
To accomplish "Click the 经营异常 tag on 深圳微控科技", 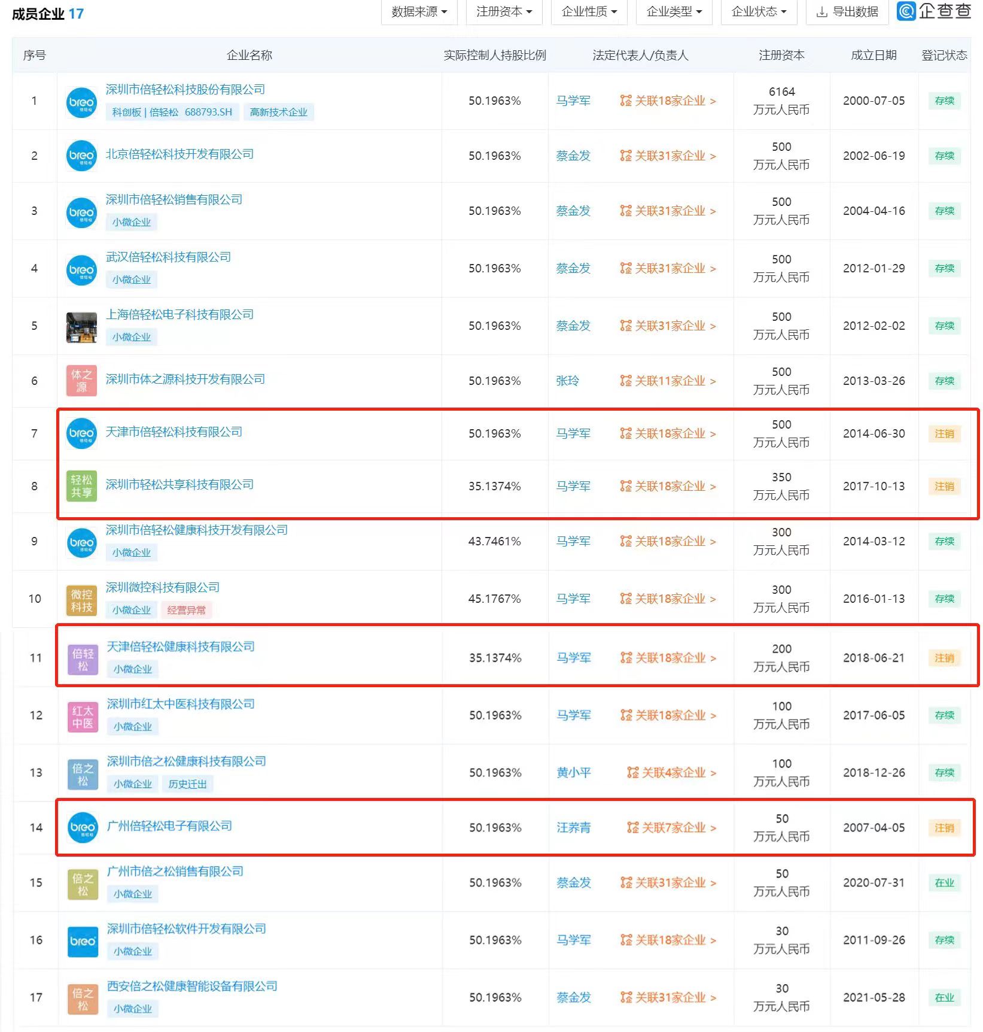I will point(187,611).
